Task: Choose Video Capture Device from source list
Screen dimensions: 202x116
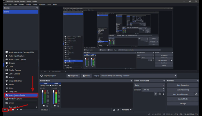Action: click(x=21, y=95)
